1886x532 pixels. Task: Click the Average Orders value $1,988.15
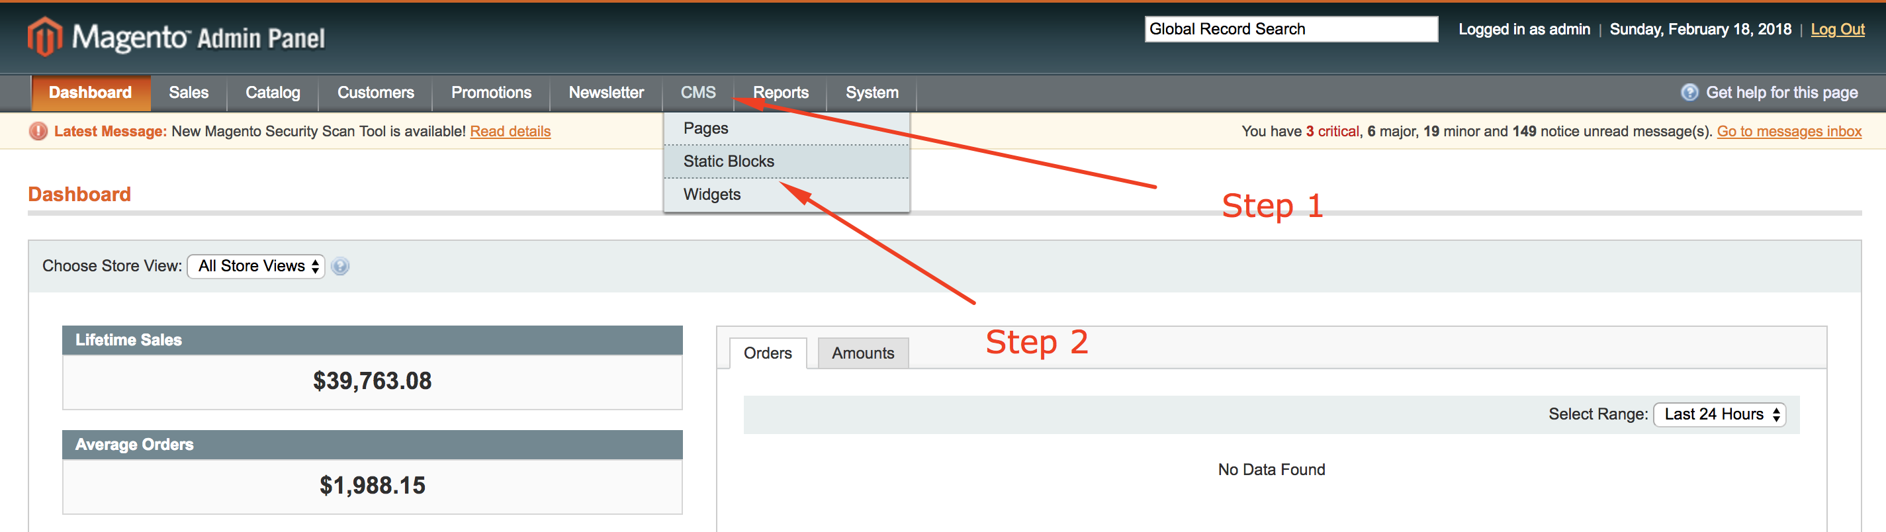click(373, 486)
